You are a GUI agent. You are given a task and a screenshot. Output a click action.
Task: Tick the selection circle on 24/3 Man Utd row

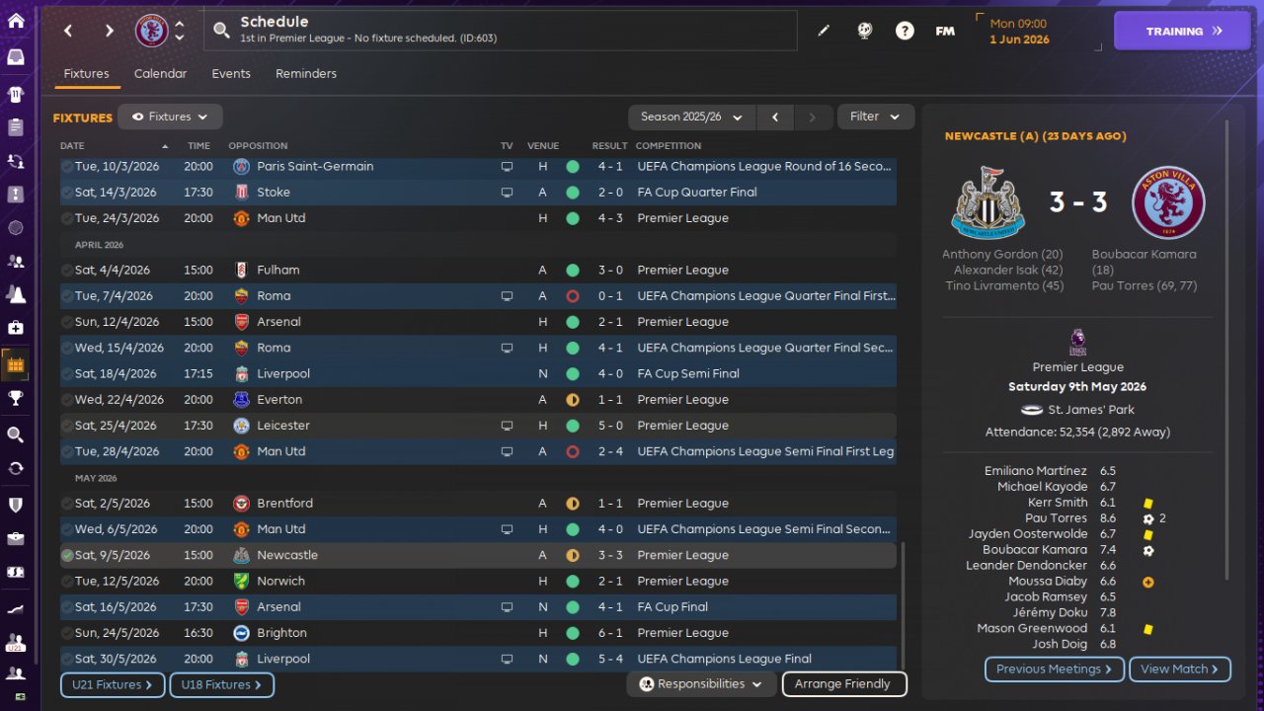coord(66,218)
